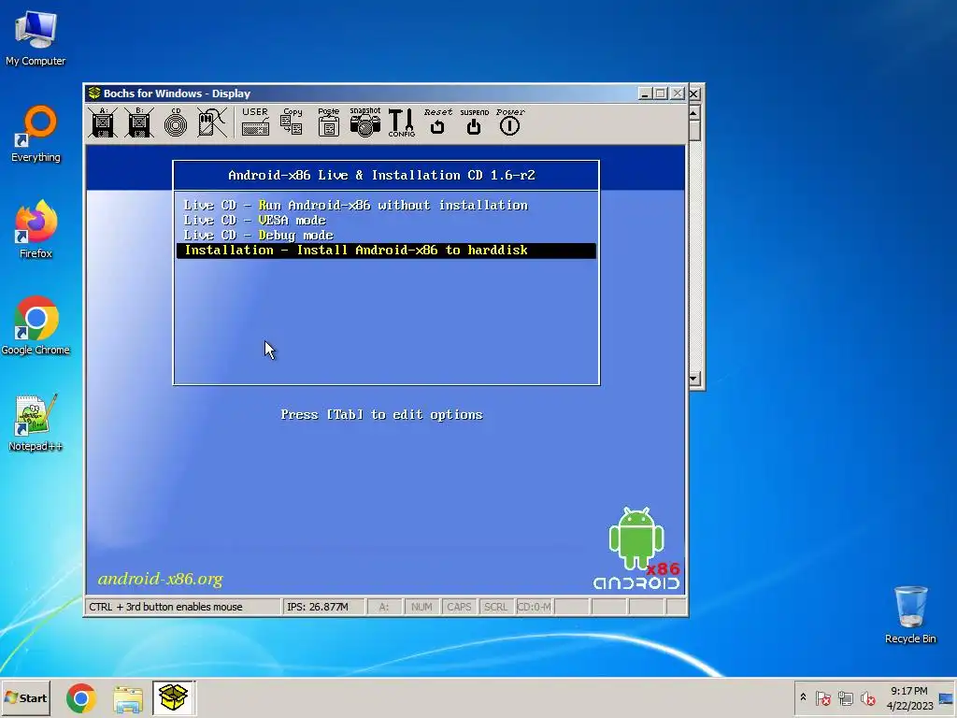Toggle the CD-ROM drive icon in Bochs toolbar
The image size is (957, 718).
pyautogui.click(x=176, y=122)
